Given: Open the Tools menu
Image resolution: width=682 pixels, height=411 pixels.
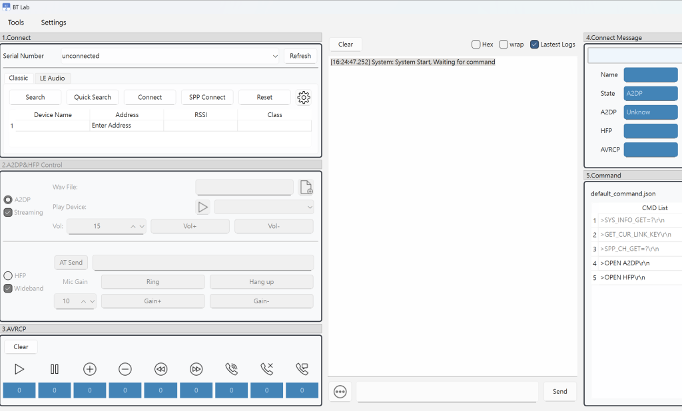Looking at the screenshot, I should click(x=16, y=23).
